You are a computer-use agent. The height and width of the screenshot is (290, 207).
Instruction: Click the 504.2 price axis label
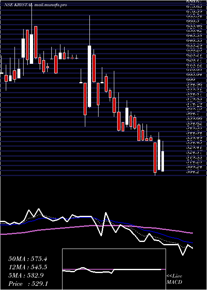[193, 172]
